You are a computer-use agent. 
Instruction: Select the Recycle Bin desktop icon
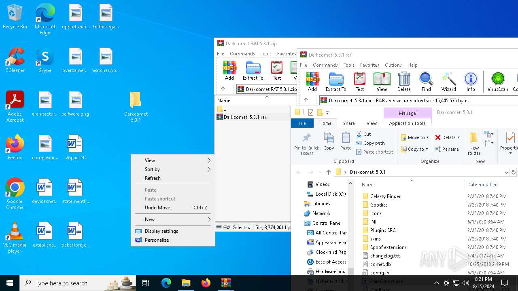(x=15, y=17)
